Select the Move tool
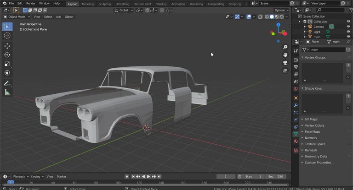 tap(7, 46)
